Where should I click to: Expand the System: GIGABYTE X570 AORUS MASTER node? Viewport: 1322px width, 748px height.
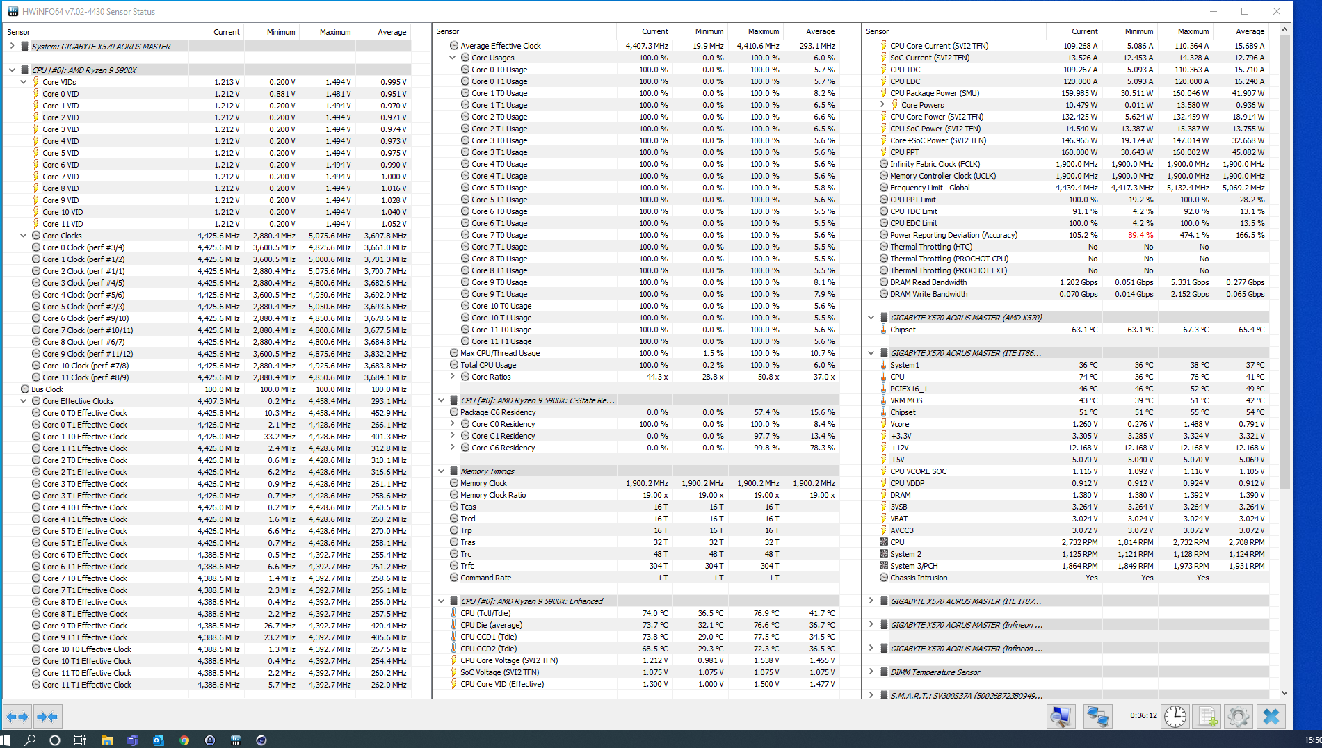pyautogui.click(x=12, y=47)
